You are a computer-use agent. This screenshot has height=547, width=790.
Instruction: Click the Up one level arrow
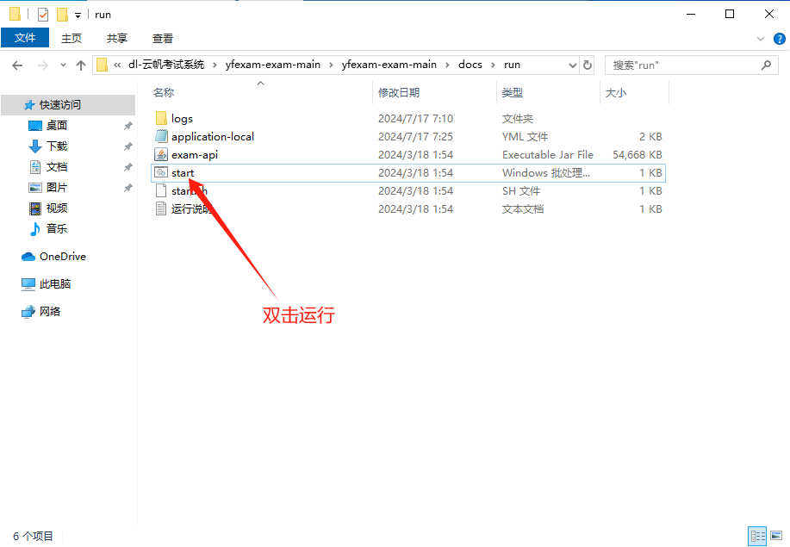tap(81, 65)
